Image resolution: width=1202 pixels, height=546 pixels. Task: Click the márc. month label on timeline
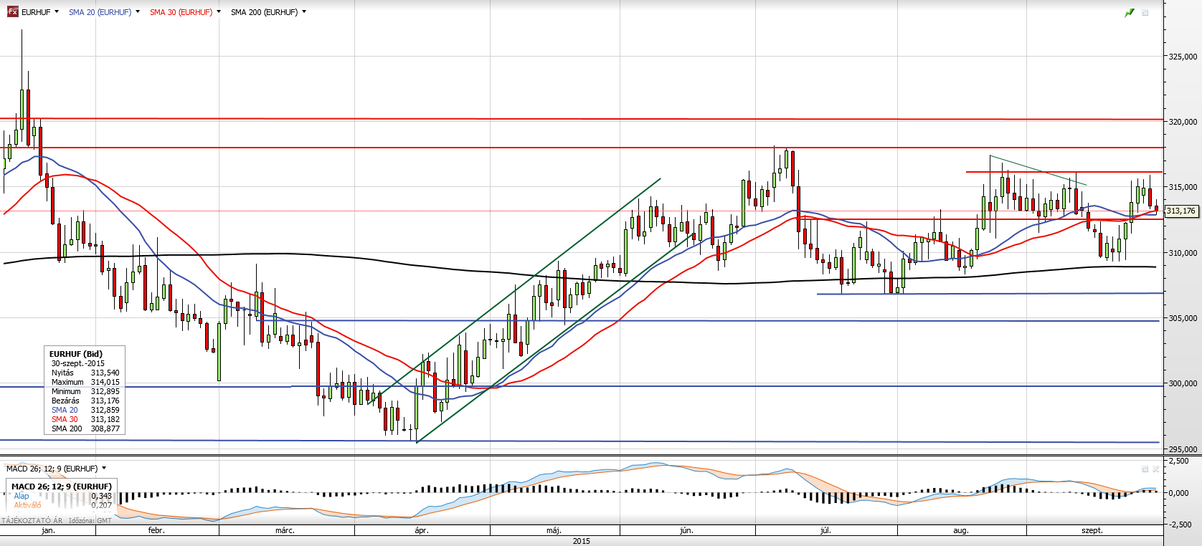tap(285, 530)
